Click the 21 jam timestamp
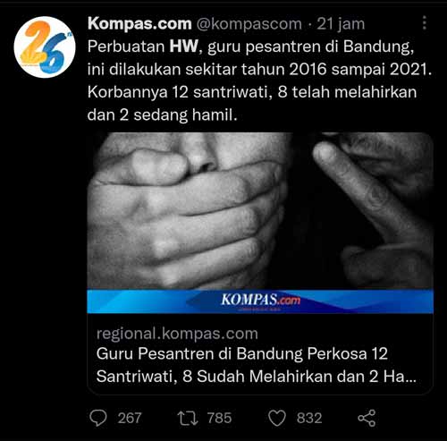 (341, 24)
